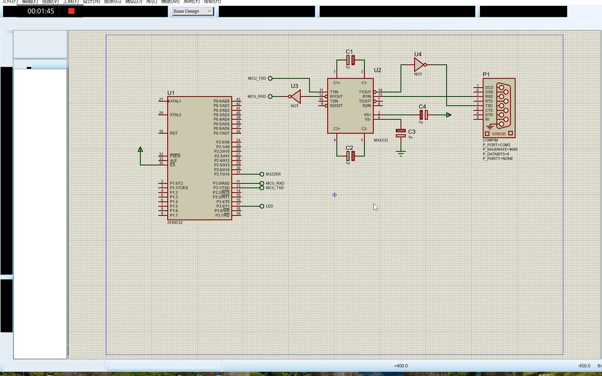Select capacitor C4 on VS+ line

(x=424, y=115)
